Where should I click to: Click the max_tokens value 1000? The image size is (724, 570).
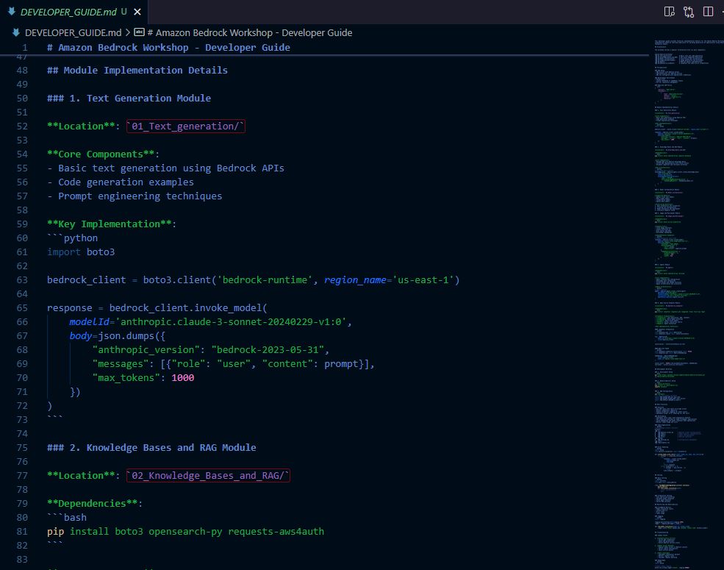(182, 378)
